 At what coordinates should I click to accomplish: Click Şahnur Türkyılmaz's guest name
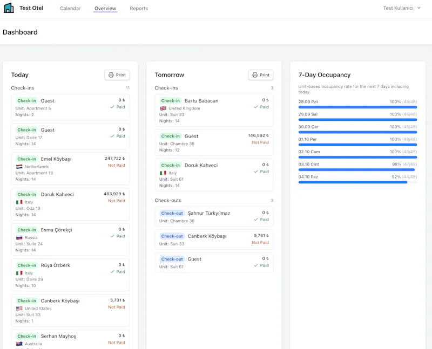pos(209,213)
